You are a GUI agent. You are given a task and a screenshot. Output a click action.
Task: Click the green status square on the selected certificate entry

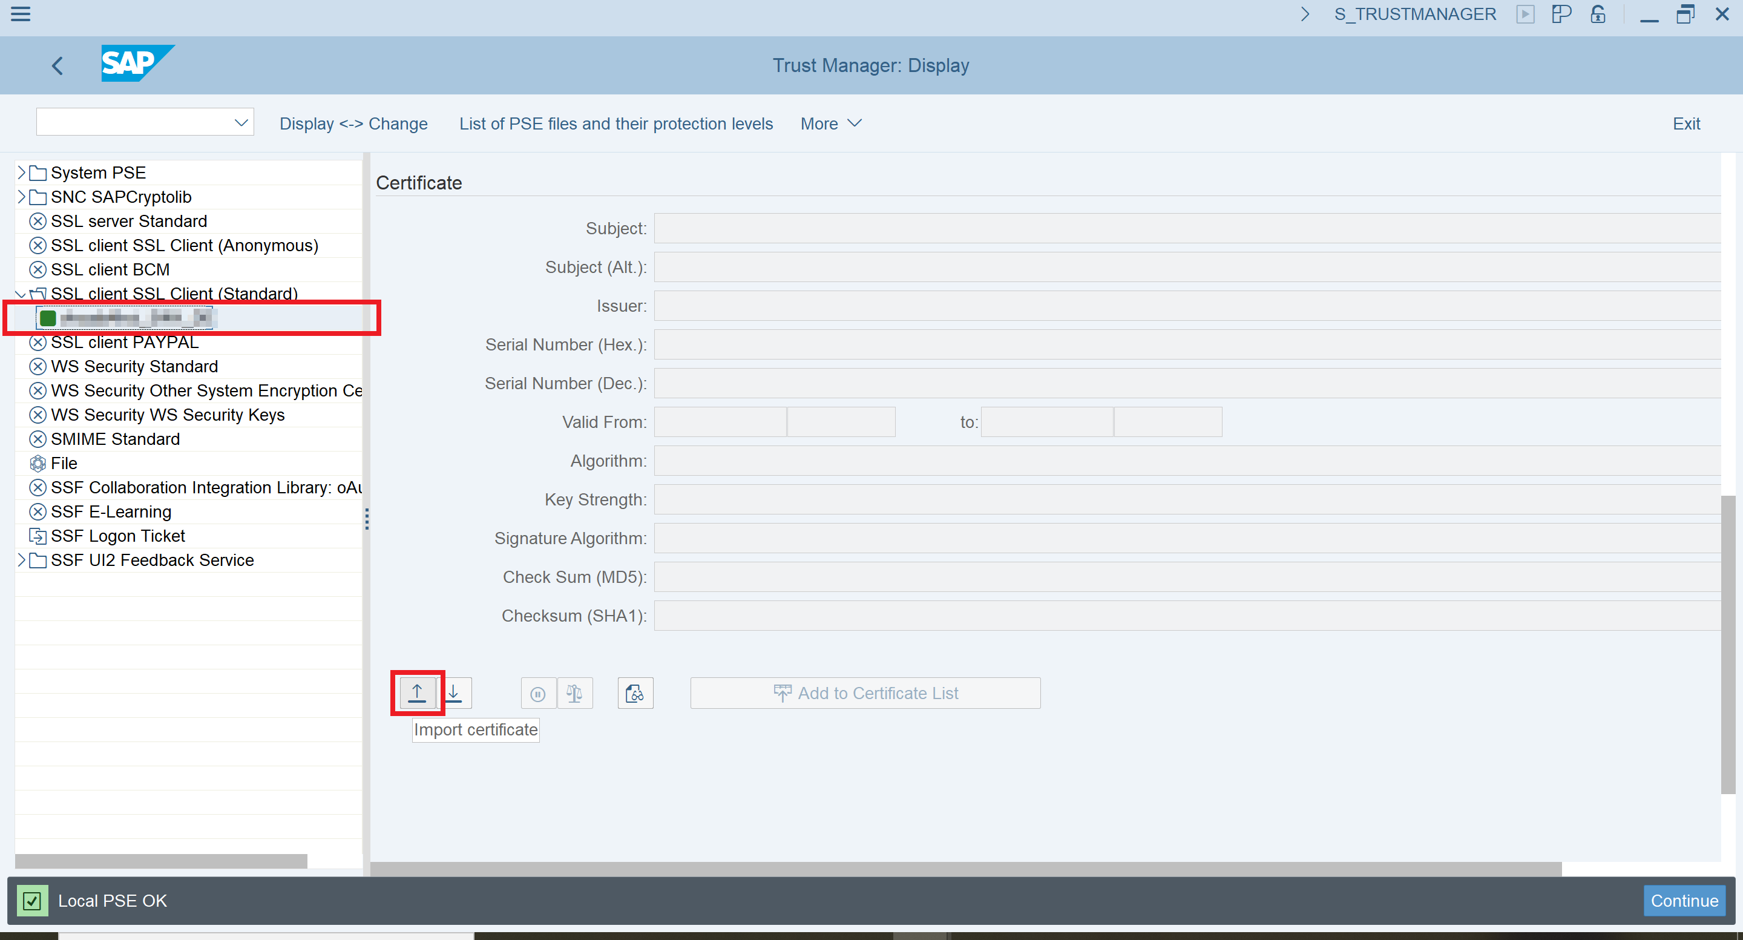click(48, 317)
